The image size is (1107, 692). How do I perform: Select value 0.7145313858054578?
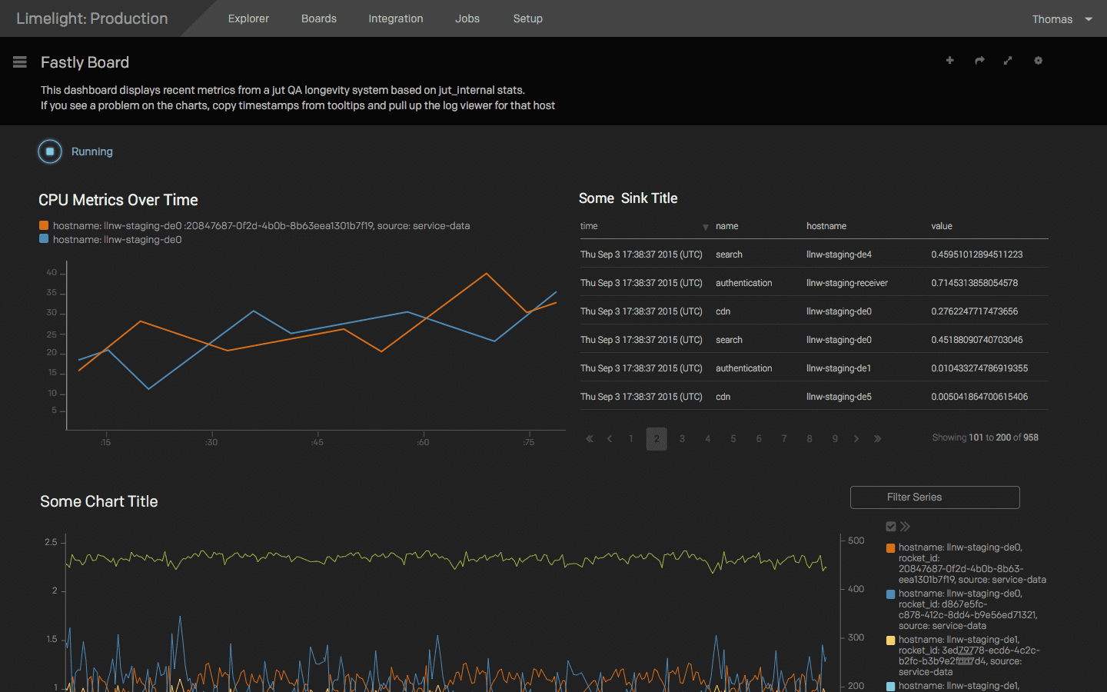tap(975, 283)
